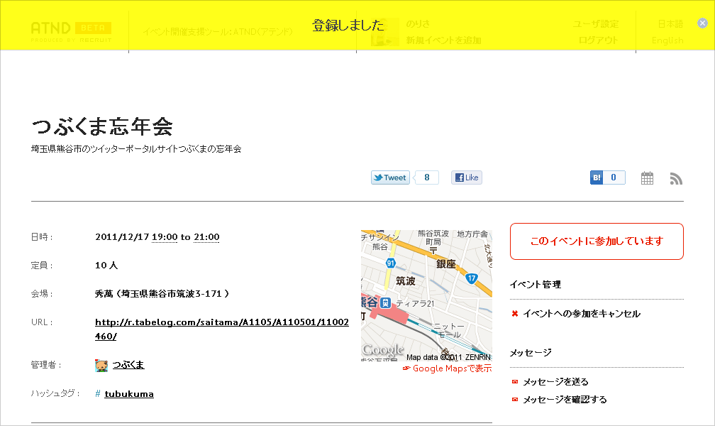
Task: Select 日本語 language option
Action: click(x=670, y=23)
